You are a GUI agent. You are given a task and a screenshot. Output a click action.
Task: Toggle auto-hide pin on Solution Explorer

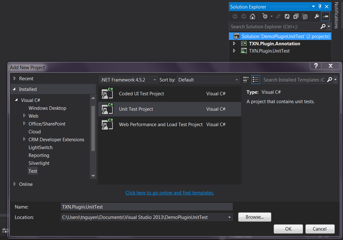pos(320,7)
